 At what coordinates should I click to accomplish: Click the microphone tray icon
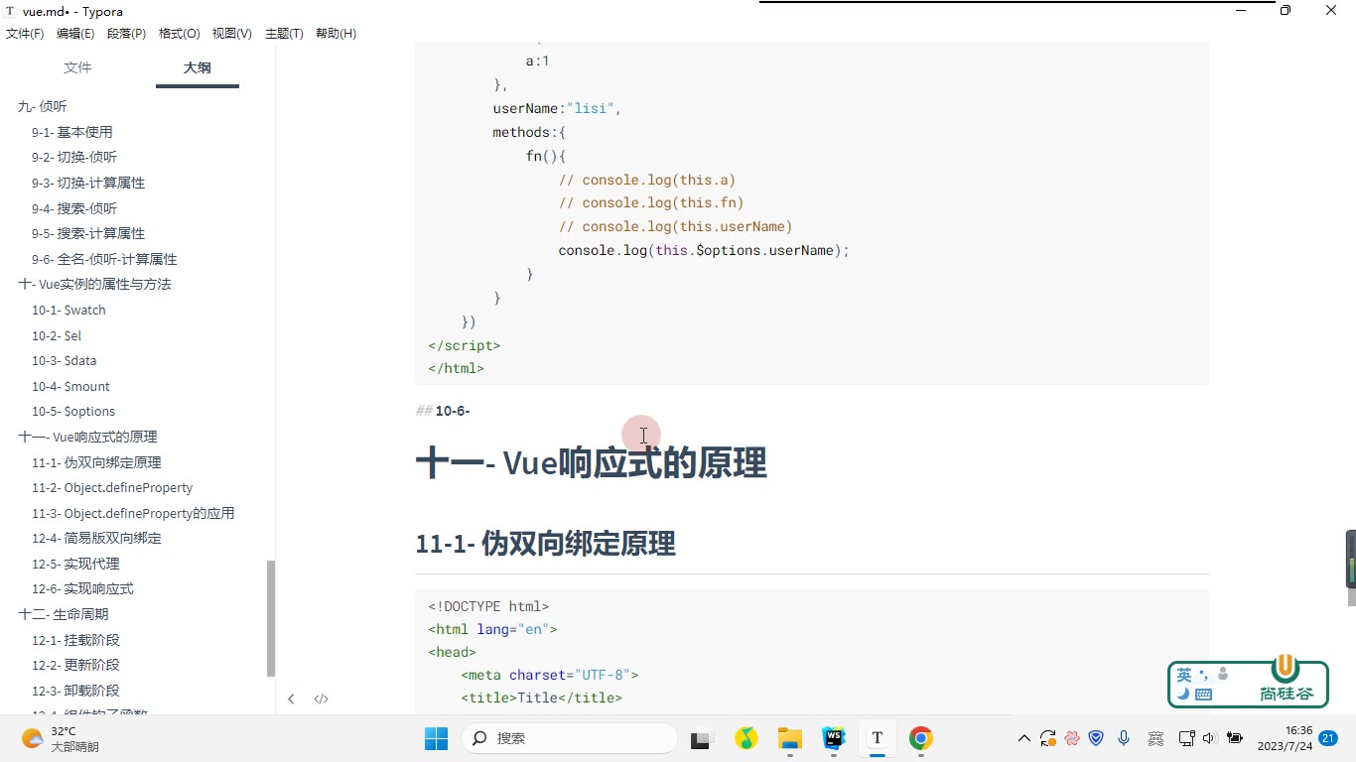(x=1124, y=738)
